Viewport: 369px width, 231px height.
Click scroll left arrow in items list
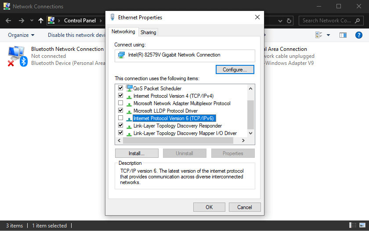(x=119, y=140)
